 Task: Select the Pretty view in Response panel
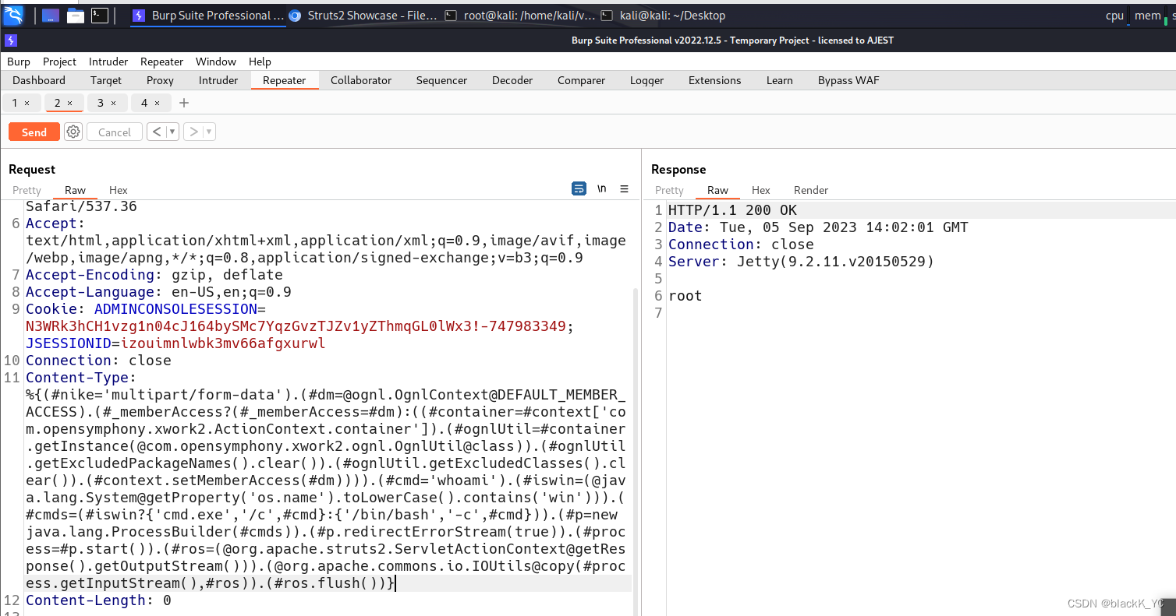tap(669, 190)
